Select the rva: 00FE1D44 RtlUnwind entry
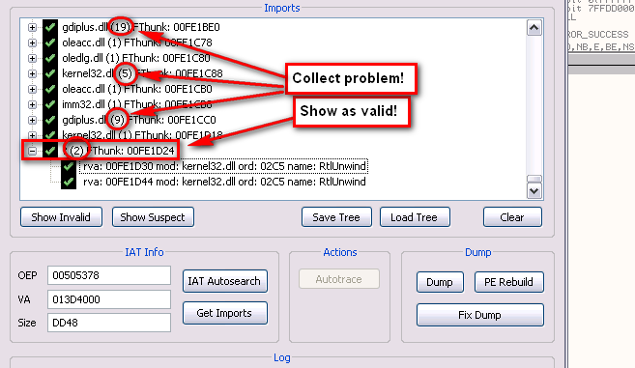Image resolution: width=635 pixels, height=368 pixels. pyautogui.click(x=224, y=182)
